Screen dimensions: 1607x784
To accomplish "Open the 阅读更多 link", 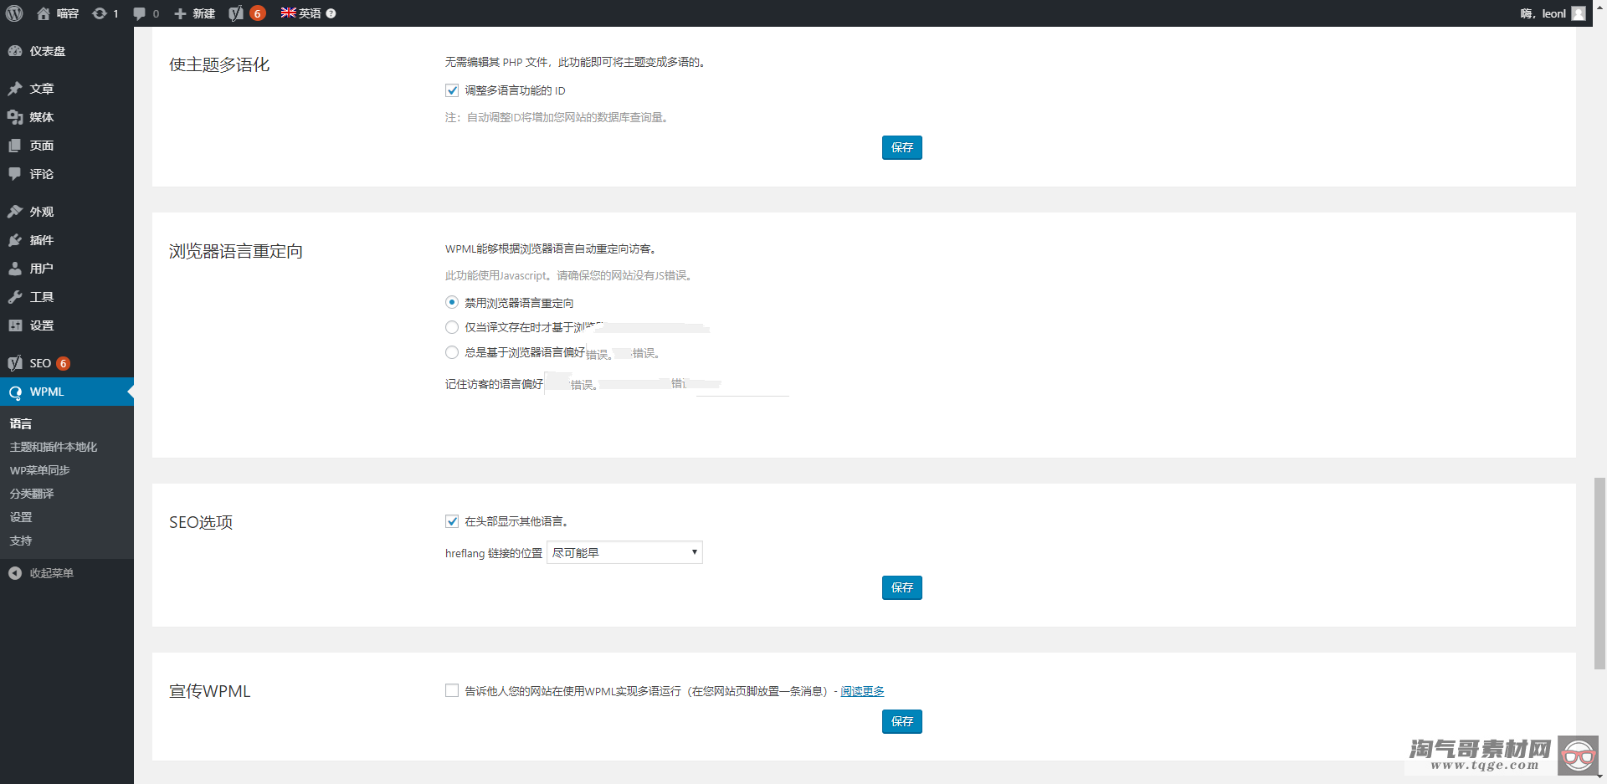I will pos(862,691).
